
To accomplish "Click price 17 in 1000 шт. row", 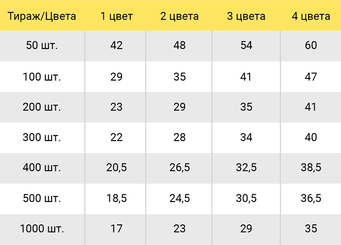I will 116,228.
